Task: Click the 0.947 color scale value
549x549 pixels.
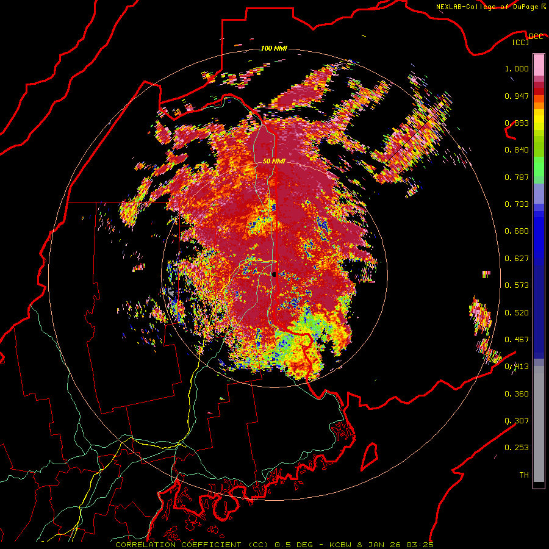Action: pos(517,96)
